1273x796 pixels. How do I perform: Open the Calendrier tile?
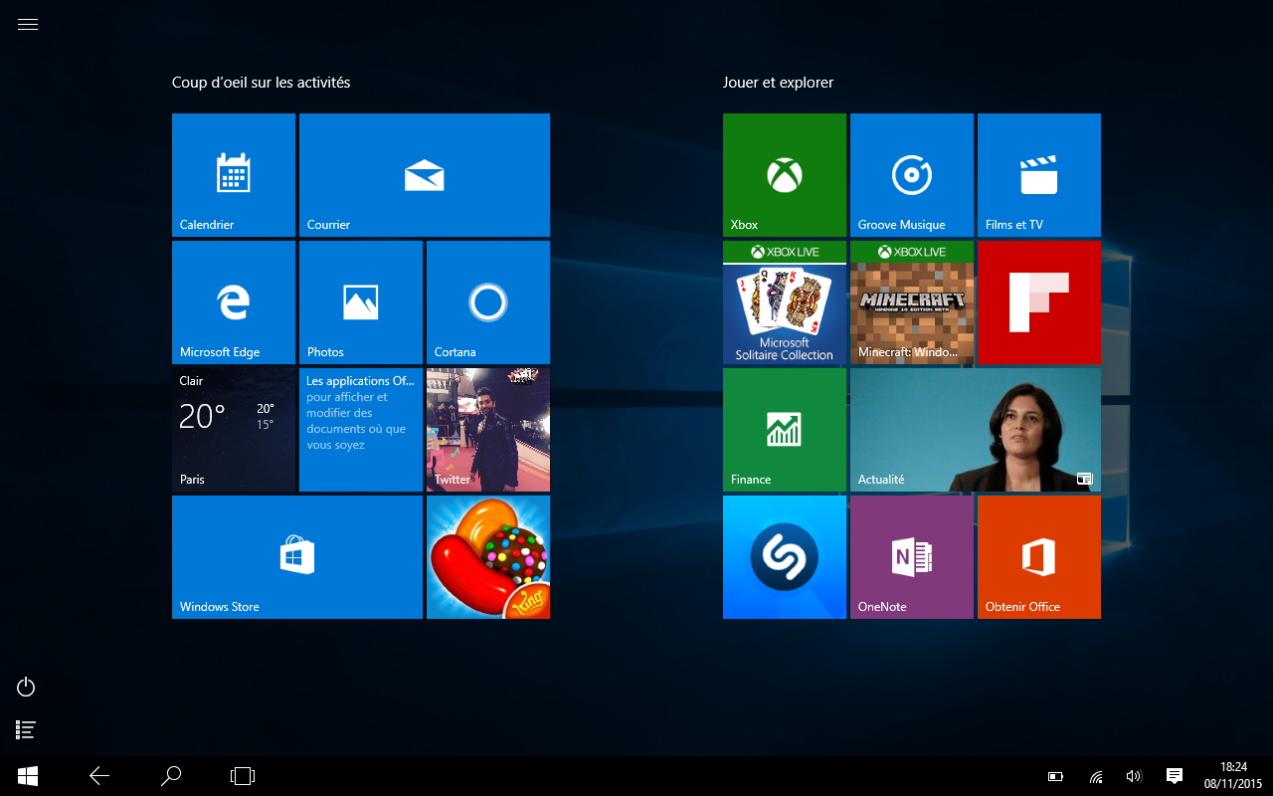(234, 175)
